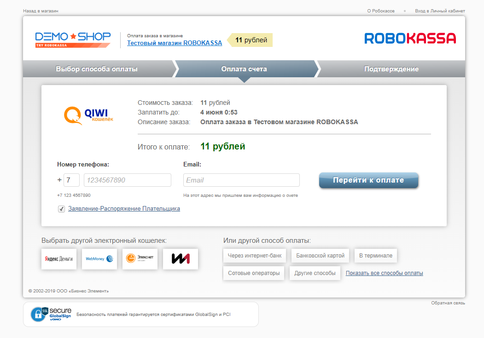The height and width of the screenshot is (338, 484).
Task: Pick the red-black W1 wallet icon
Action: tap(180, 259)
